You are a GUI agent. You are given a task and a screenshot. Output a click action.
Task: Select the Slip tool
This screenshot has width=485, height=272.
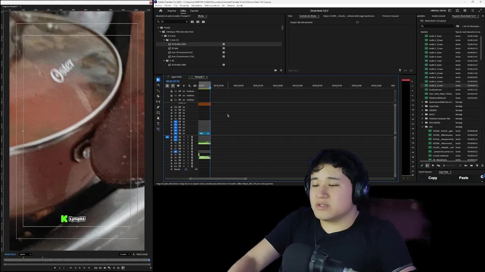158,102
